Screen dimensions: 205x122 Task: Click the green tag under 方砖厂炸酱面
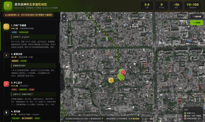[24, 32]
